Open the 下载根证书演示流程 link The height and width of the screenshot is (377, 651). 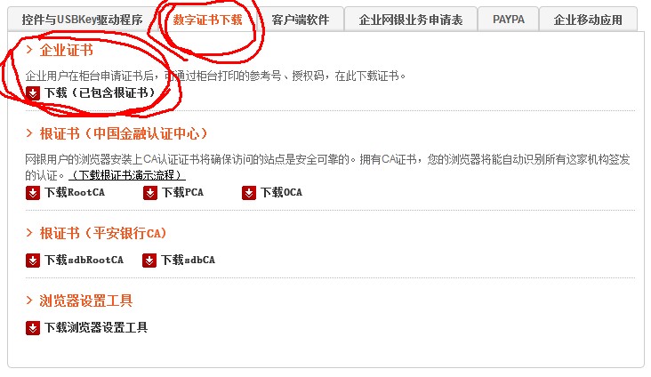coord(127,175)
